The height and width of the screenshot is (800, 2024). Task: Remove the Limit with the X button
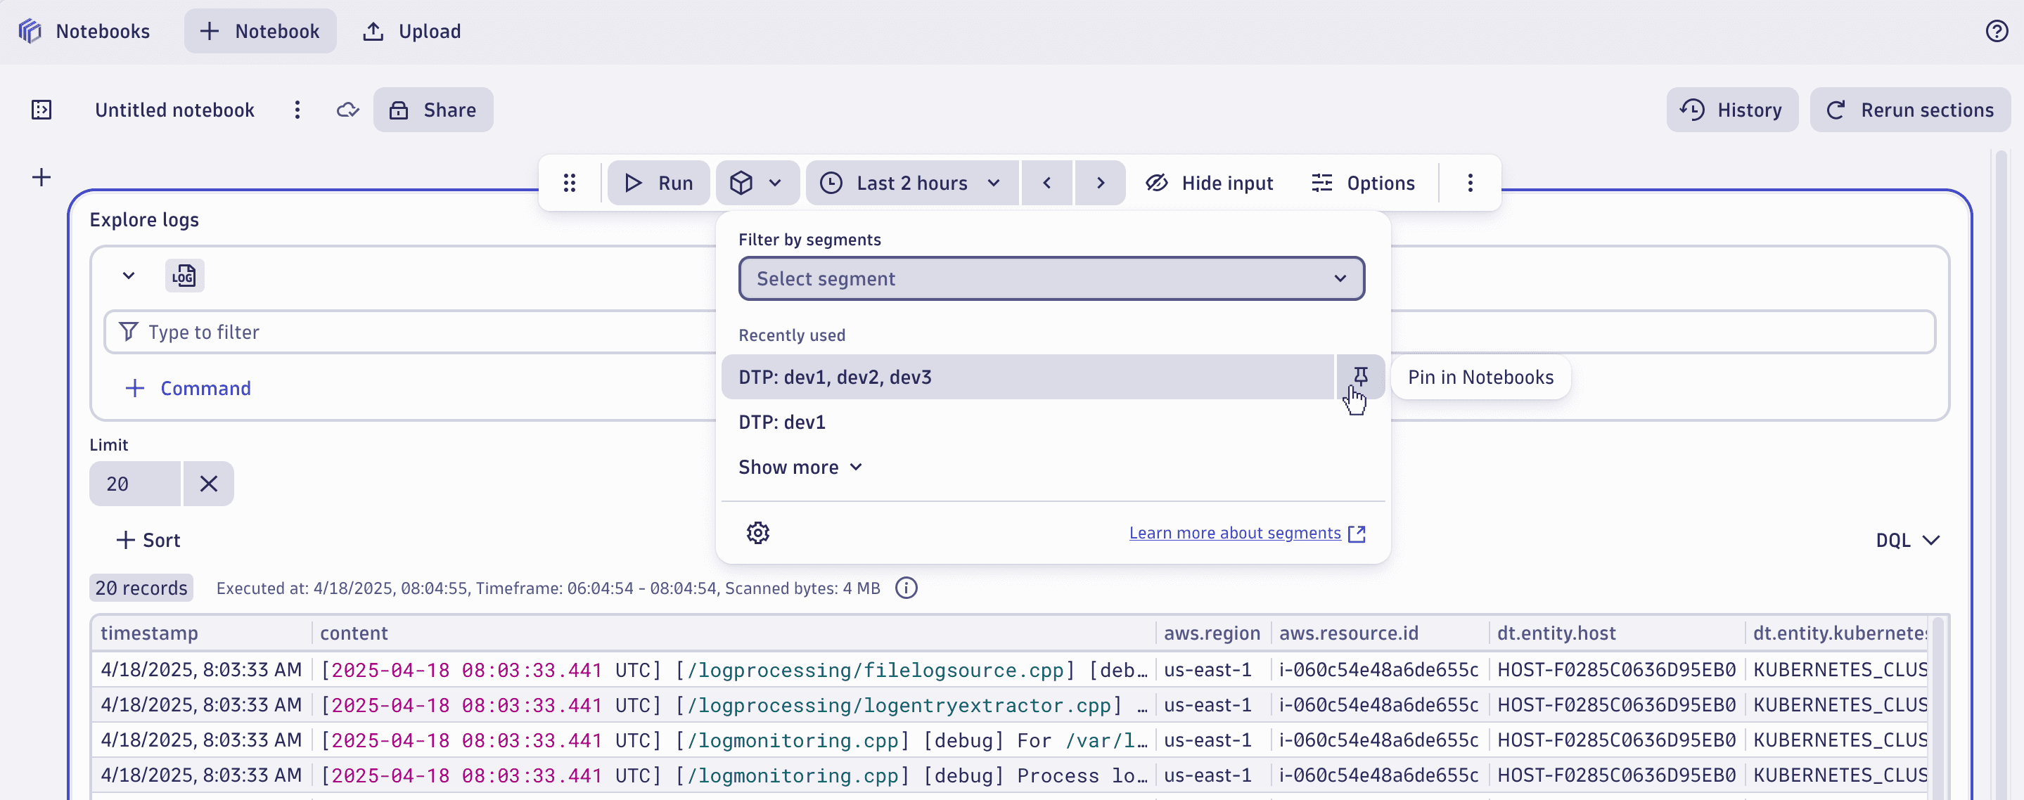pyautogui.click(x=208, y=484)
